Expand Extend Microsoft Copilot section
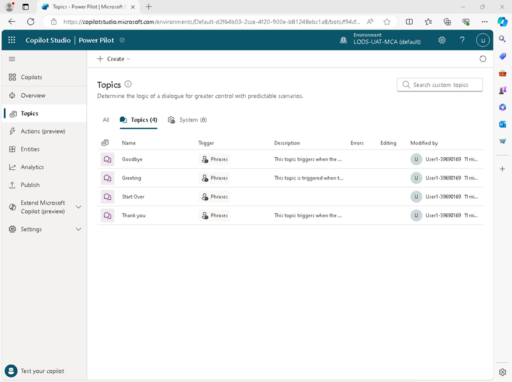This screenshot has height=382, width=512. point(78,207)
